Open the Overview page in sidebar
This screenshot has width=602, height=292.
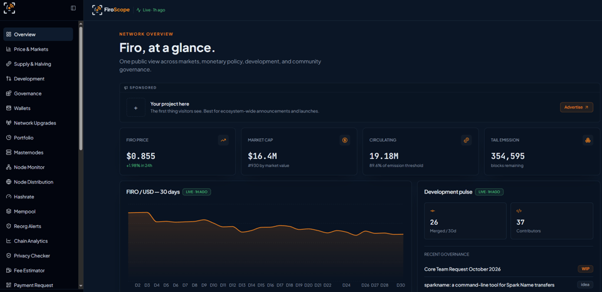click(38, 34)
